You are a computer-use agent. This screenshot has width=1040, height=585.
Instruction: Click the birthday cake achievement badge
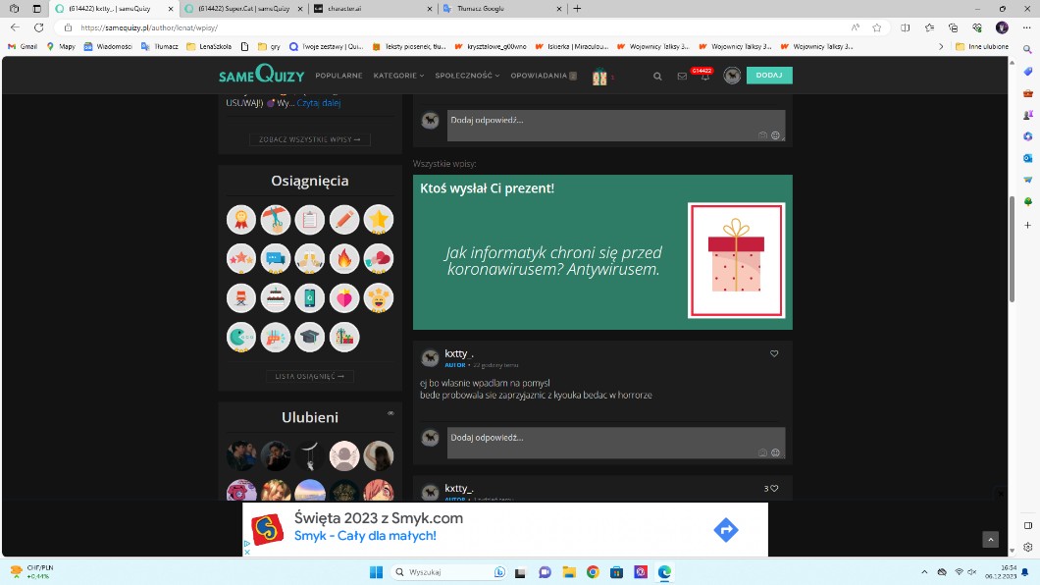tap(276, 297)
